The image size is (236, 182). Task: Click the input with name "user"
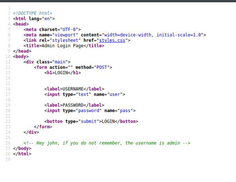tap(85, 94)
